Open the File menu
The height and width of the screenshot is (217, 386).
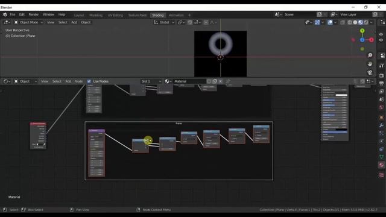[12, 14]
